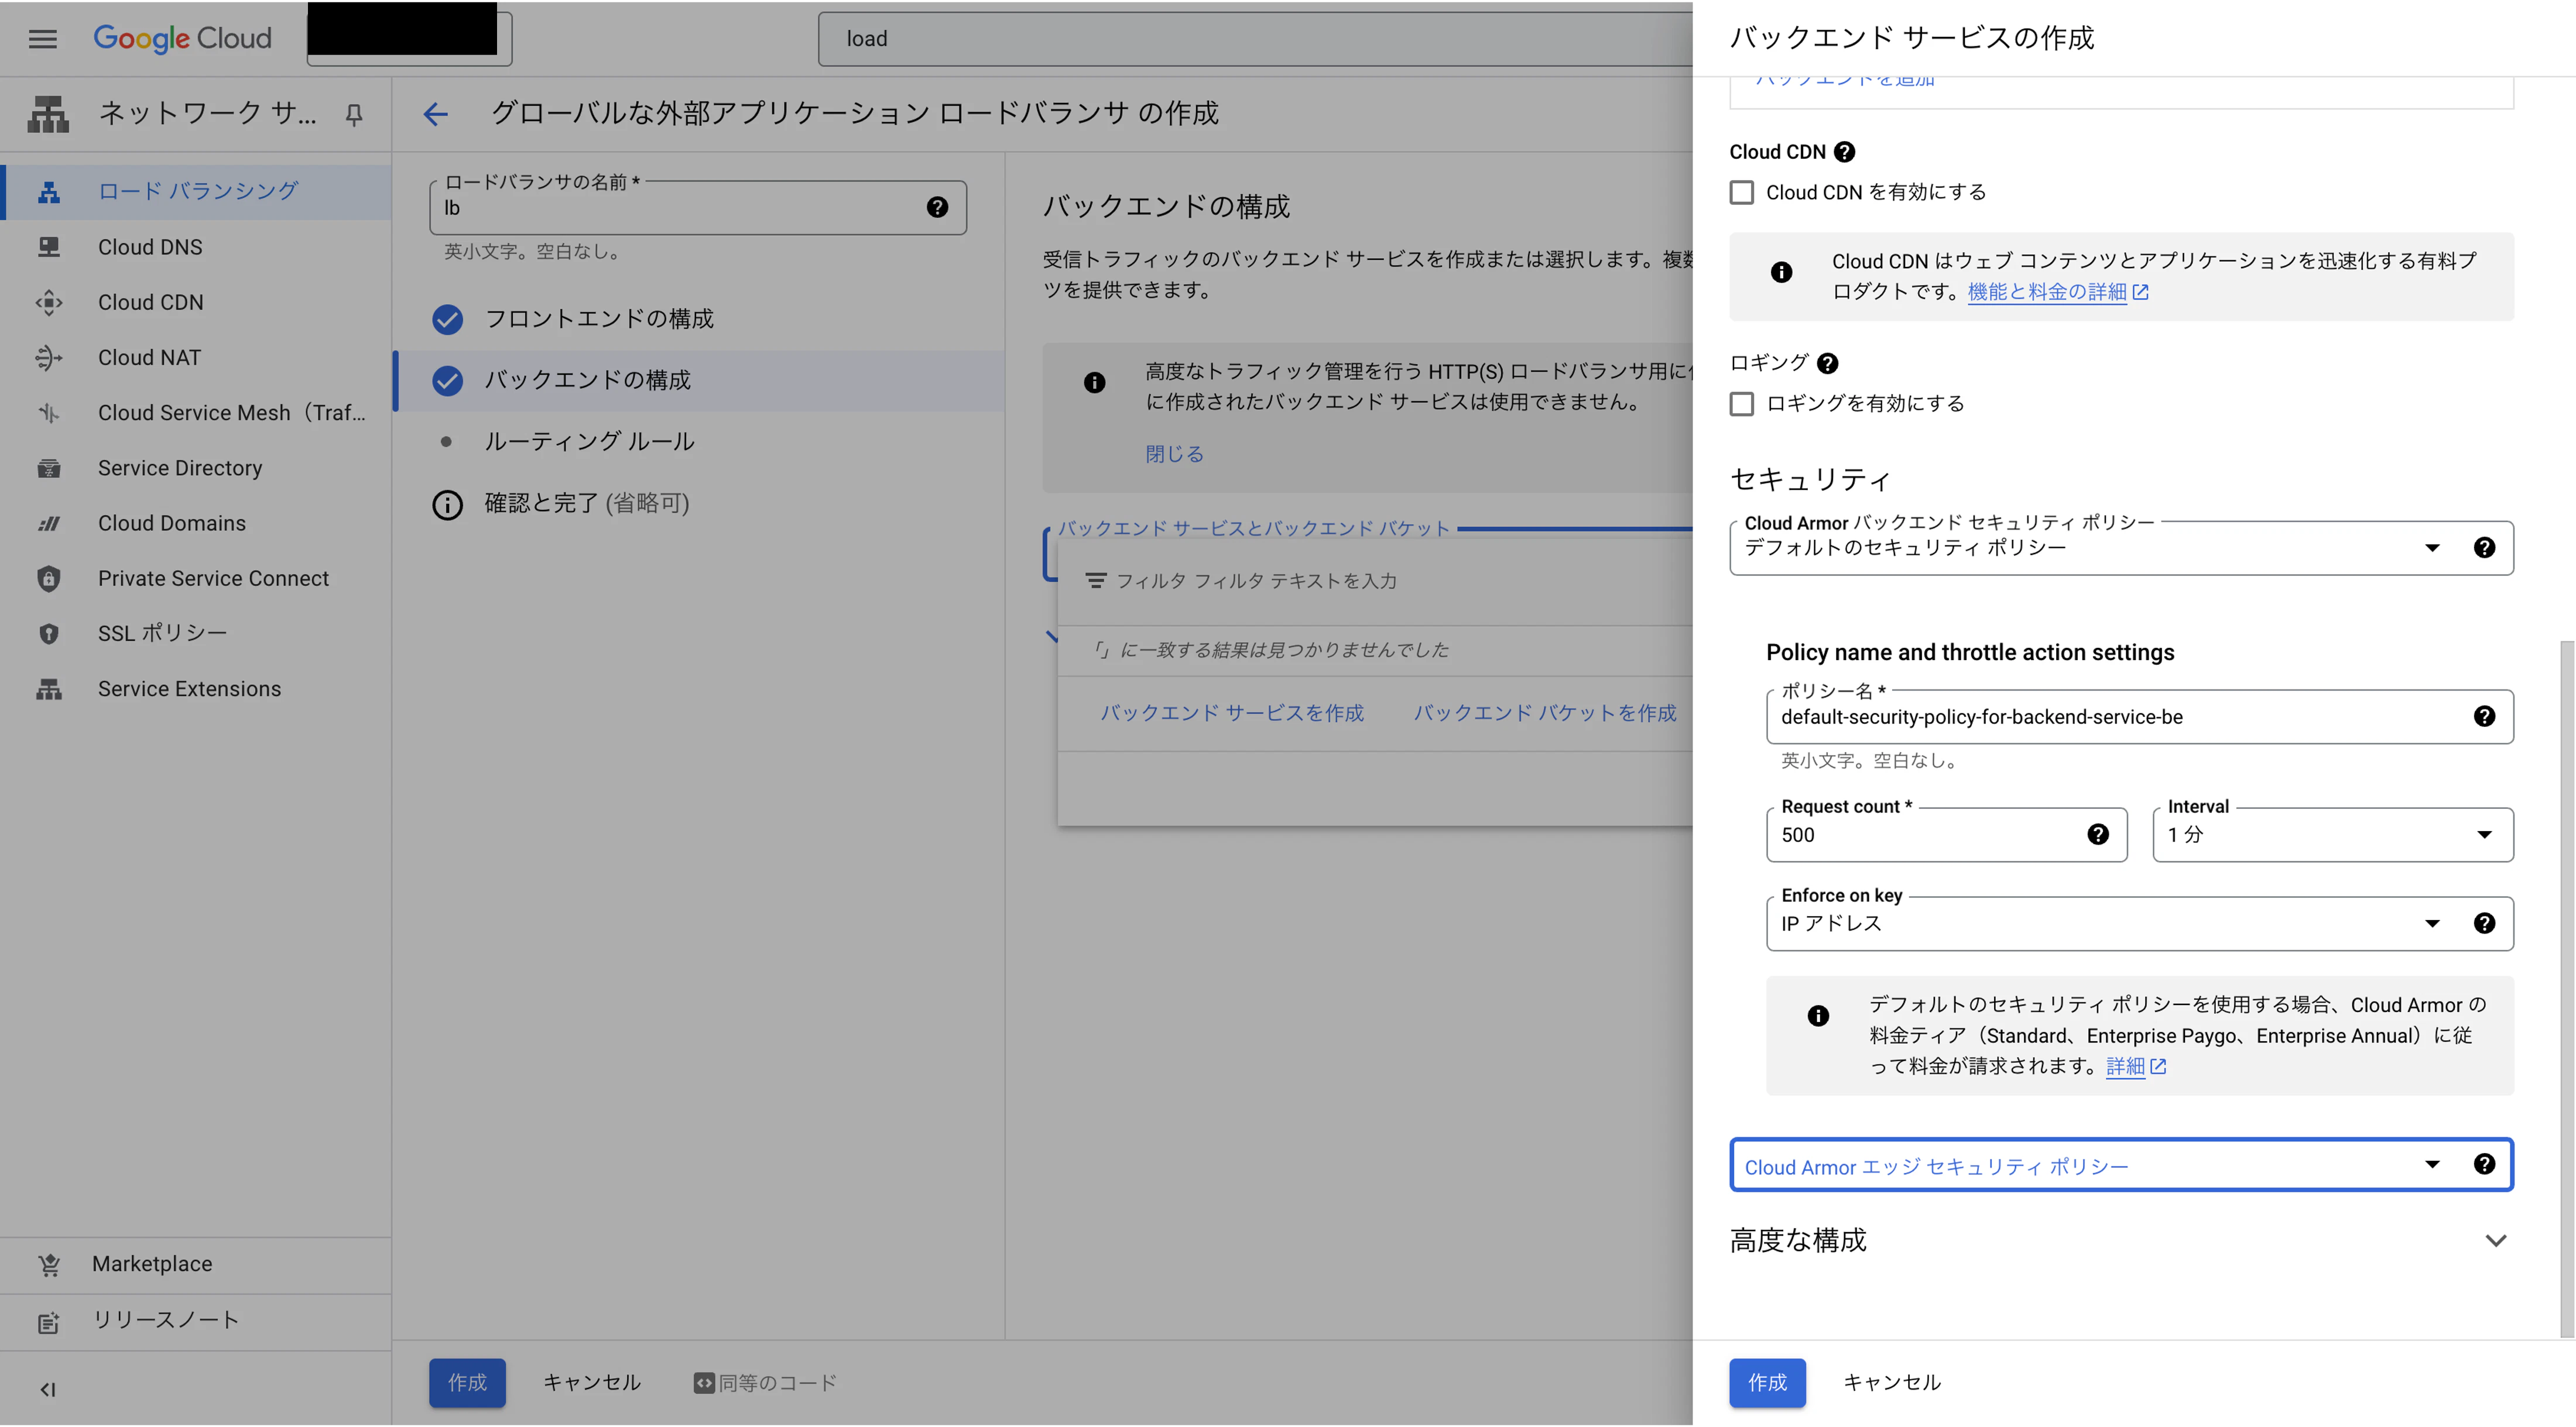Enable the Cloud CDN checkbox
This screenshot has height=1427, width=2576.
click(x=1742, y=193)
